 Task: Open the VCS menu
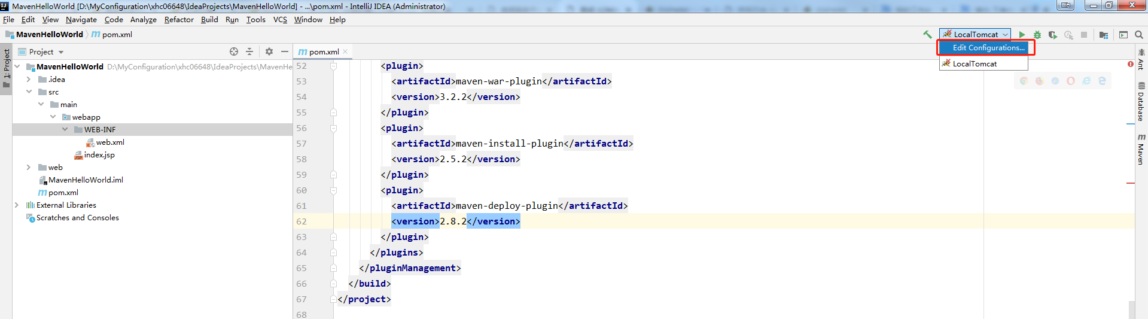coord(280,20)
